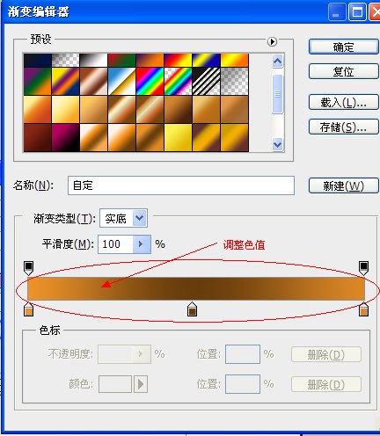Choose the blue-yellow-blue preset in first row
380x436 pixels.
point(206,61)
